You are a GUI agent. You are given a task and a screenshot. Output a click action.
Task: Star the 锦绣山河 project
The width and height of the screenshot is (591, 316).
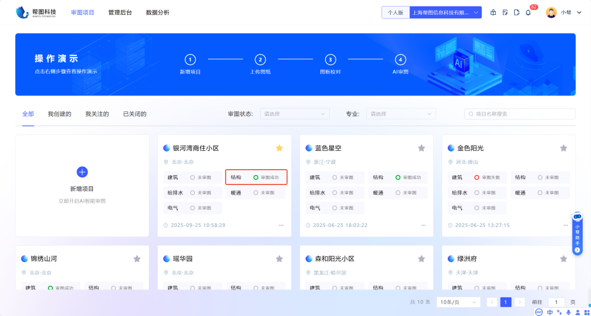pos(137,259)
